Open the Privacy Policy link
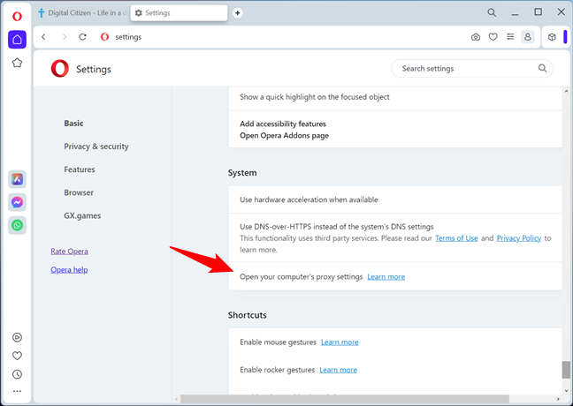This screenshot has width=573, height=406. [x=519, y=238]
